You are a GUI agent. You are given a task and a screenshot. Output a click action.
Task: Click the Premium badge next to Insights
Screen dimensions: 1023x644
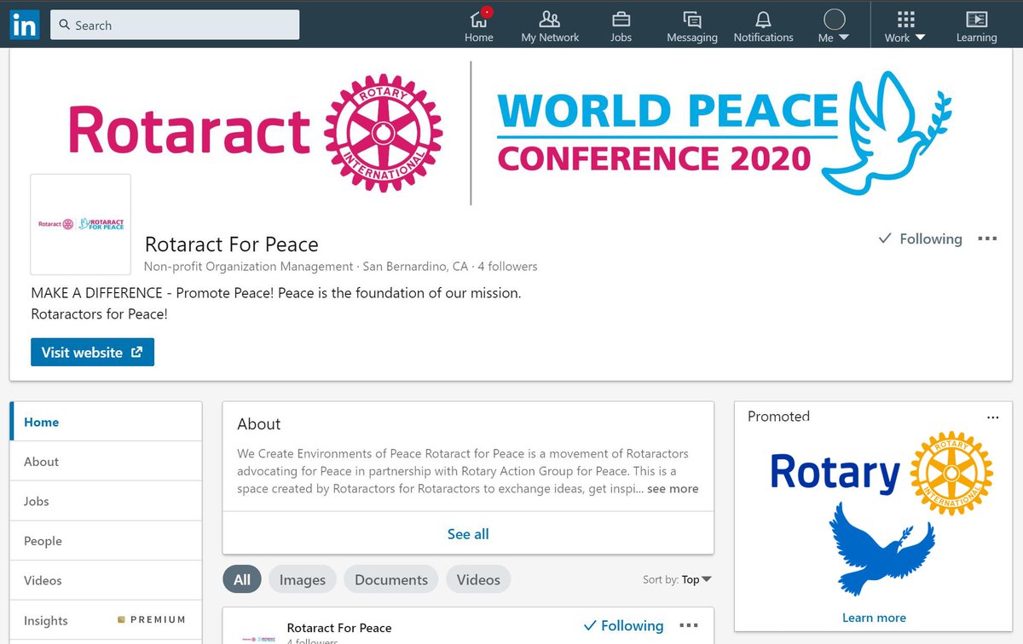[152, 619]
